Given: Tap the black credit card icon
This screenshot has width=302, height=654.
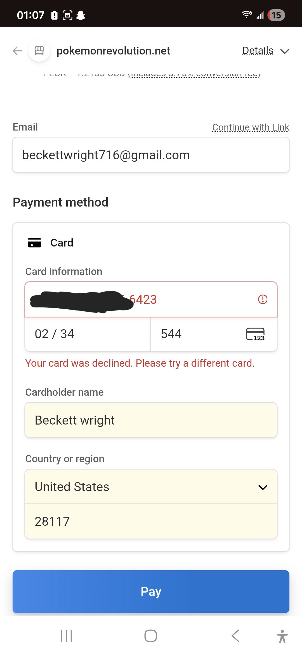Looking at the screenshot, I should click(35, 243).
